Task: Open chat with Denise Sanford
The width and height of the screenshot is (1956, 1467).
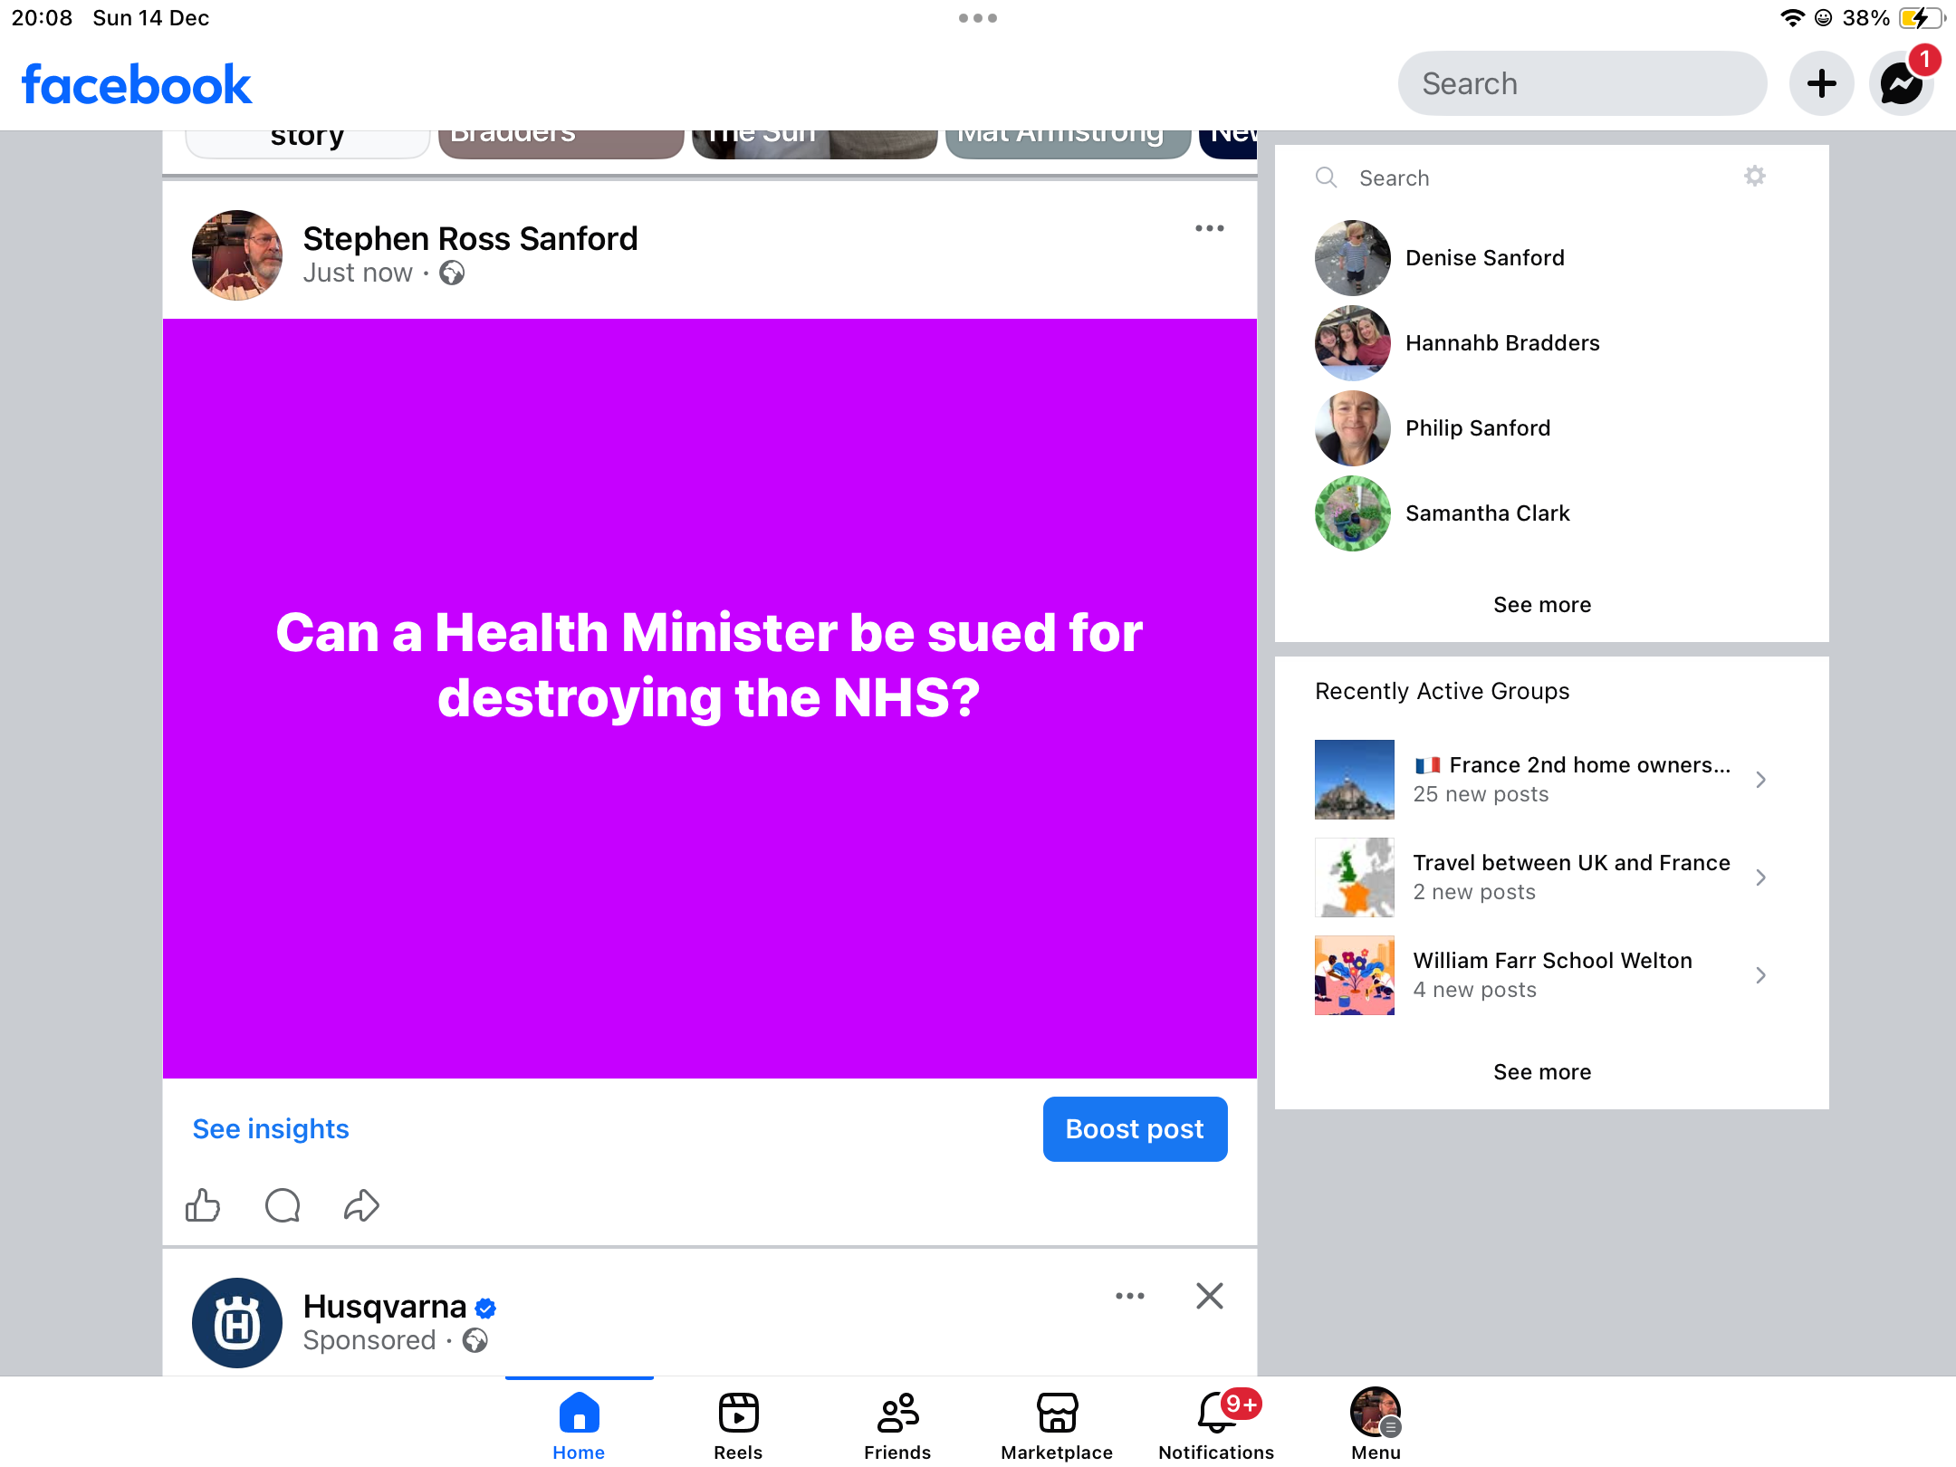Action: click(1485, 258)
